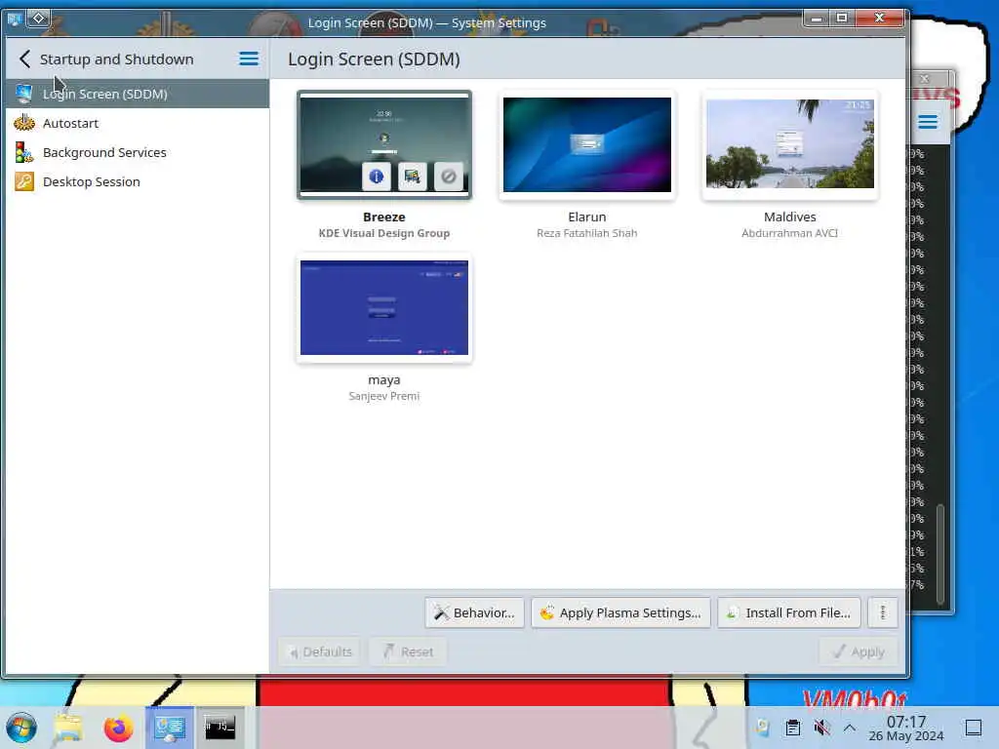Click author text Abdurrahman AVCI
The image size is (999, 749).
[789, 233]
